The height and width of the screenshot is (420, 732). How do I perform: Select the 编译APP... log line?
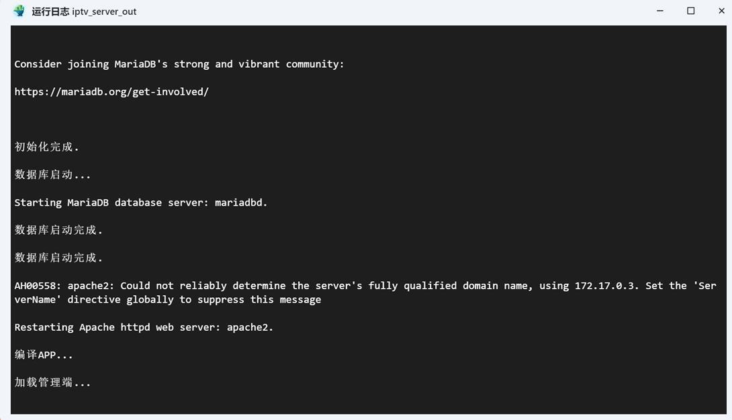coord(44,355)
